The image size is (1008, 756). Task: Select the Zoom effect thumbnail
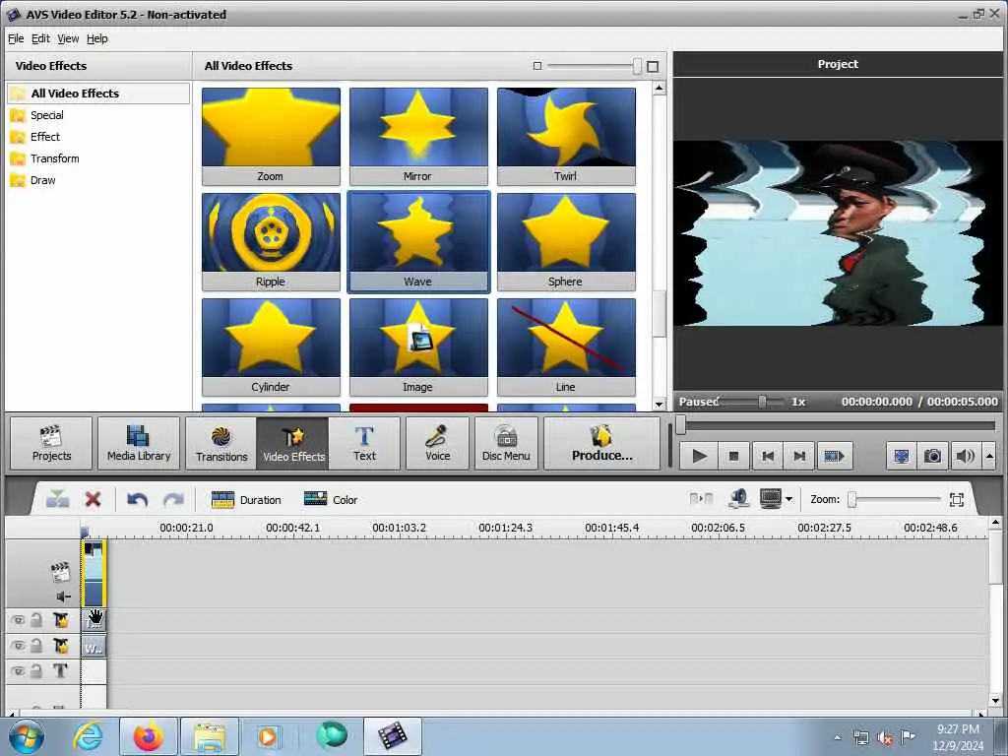[271, 136]
